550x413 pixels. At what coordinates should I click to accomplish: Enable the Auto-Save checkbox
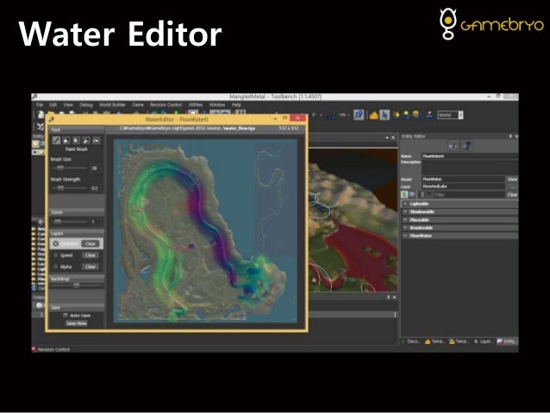66,315
